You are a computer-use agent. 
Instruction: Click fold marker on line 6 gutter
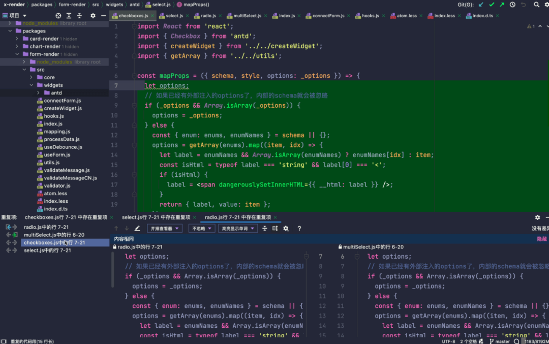(134, 76)
